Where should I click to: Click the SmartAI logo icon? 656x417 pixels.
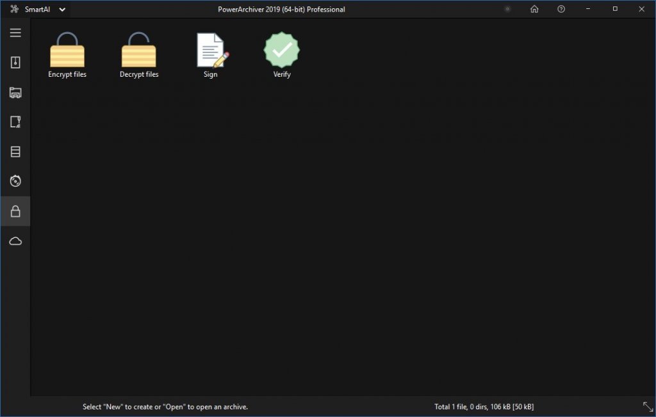tap(15, 9)
